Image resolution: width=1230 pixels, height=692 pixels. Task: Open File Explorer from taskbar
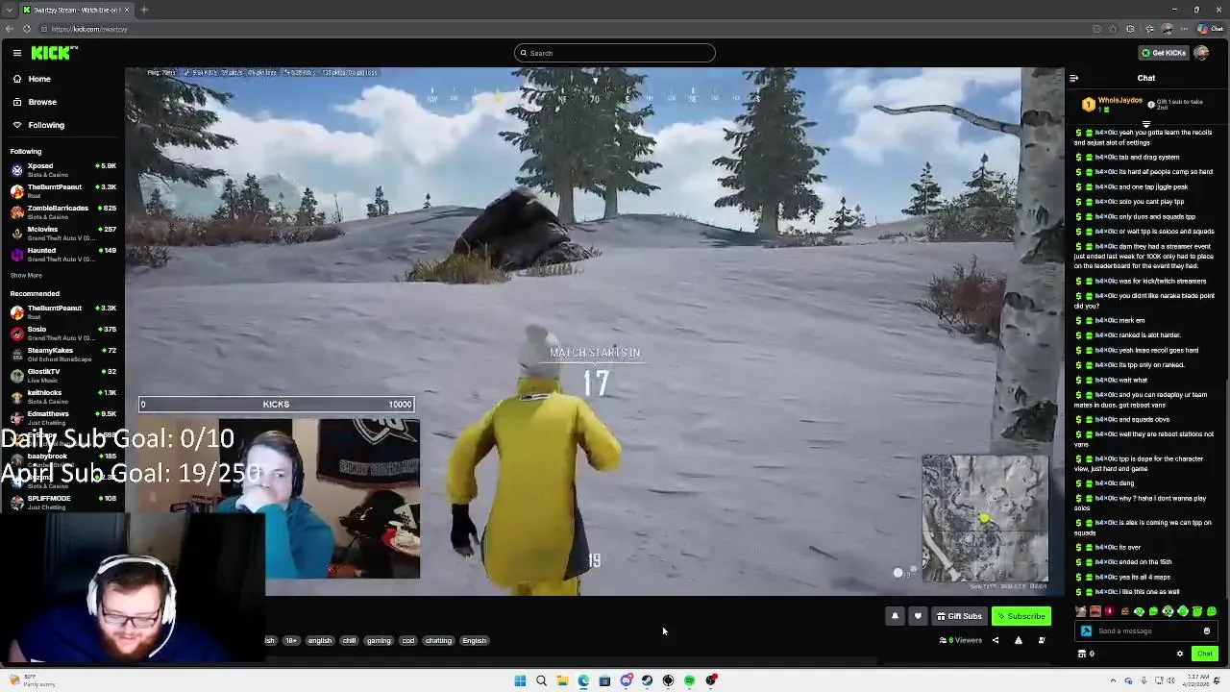tap(562, 680)
